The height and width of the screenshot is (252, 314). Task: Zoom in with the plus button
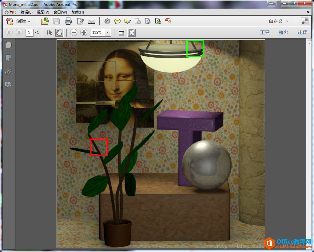click(84, 32)
